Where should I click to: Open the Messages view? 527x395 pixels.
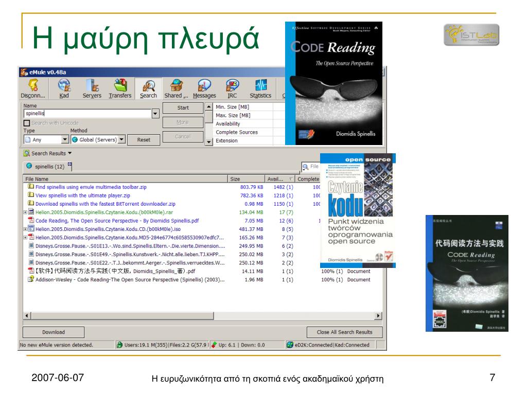(x=204, y=88)
